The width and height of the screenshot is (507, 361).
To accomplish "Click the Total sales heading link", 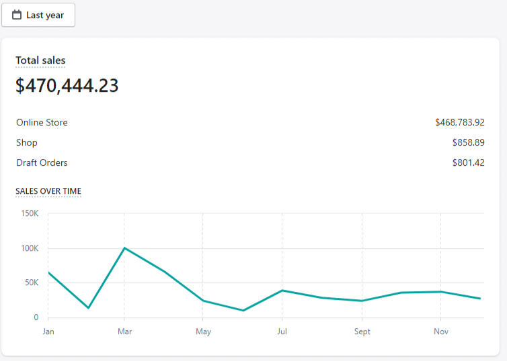I will coord(40,60).
